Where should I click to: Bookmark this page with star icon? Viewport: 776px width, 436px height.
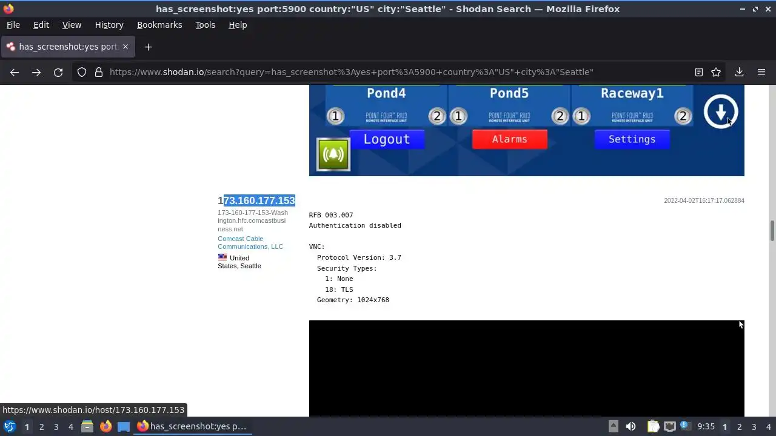click(x=716, y=72)
